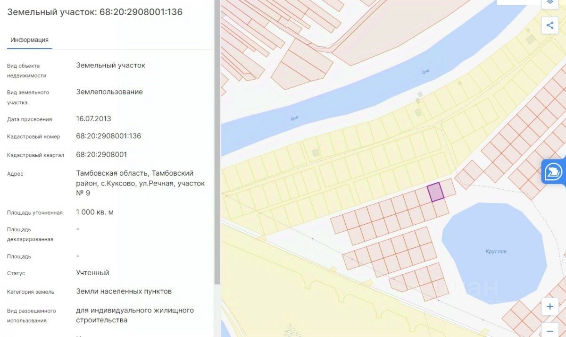Image resolution: width=566 pixels, height=337 pixels.
Task: Click the parcel title 68:20:2908001:136 heading
Action: 95,12
